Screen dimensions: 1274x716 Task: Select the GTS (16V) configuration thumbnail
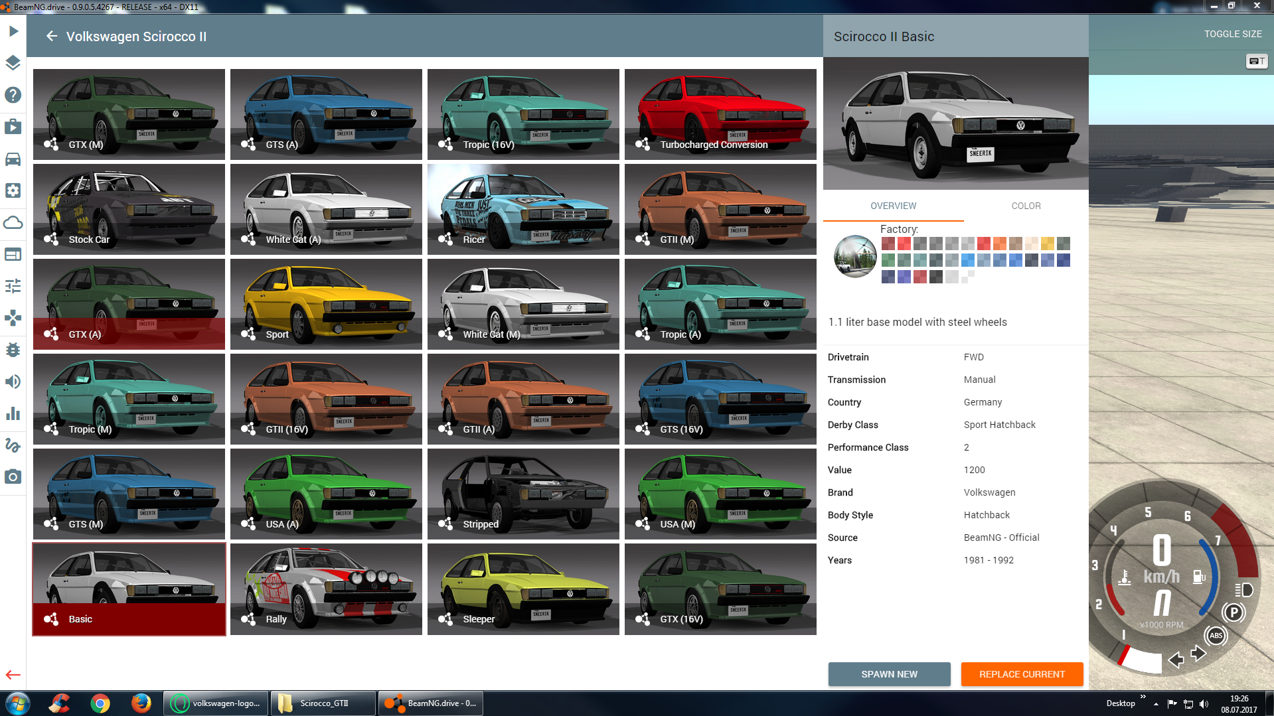[720, 399]
